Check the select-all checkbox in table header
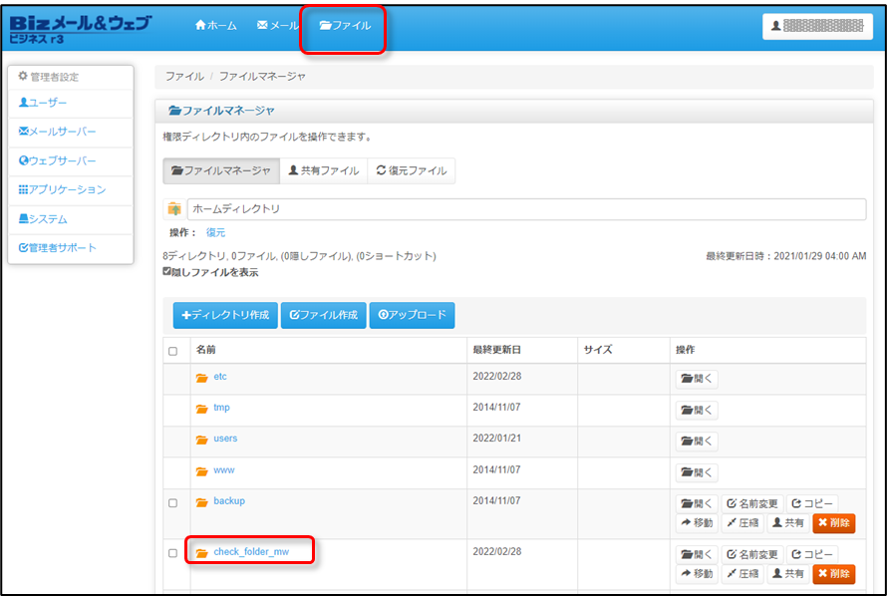 (x=173, y=351)
